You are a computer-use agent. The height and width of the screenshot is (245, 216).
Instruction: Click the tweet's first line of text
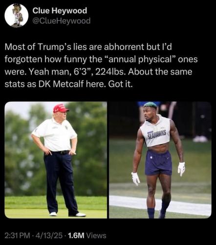[88, 47]
